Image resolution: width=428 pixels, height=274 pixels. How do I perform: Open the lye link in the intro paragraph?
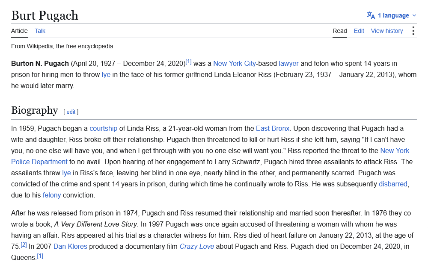(x=106, y=75)
